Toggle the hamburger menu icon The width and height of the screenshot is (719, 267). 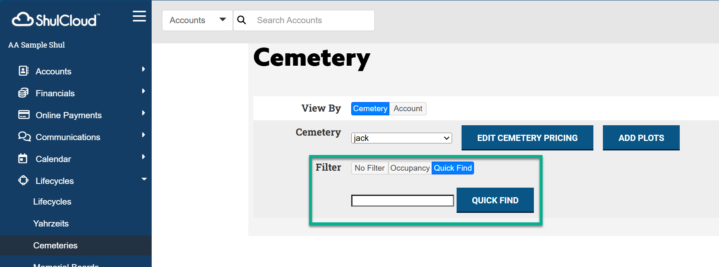(x=139, y=17)
